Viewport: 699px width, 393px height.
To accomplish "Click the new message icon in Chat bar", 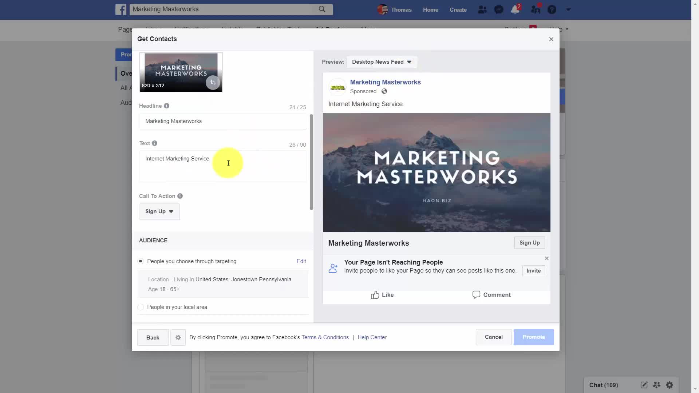I will 644,385.
